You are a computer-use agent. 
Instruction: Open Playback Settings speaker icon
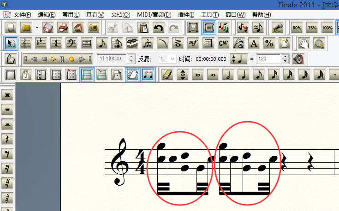(298, 59)
